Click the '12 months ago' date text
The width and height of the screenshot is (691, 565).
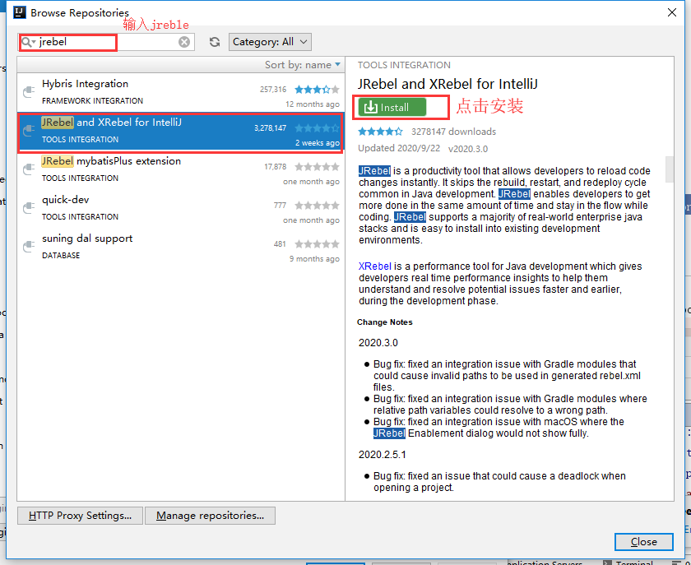pos(313,104)
